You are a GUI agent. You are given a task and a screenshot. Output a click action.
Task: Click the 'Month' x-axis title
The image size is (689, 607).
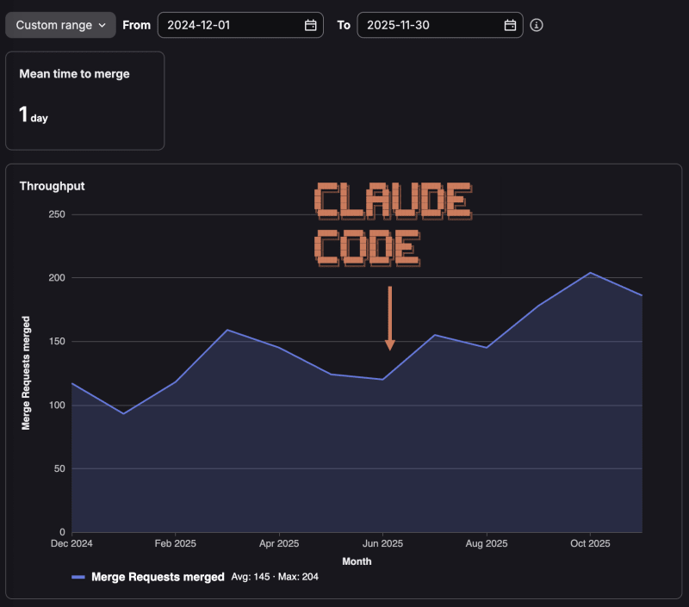click(357, 561)
